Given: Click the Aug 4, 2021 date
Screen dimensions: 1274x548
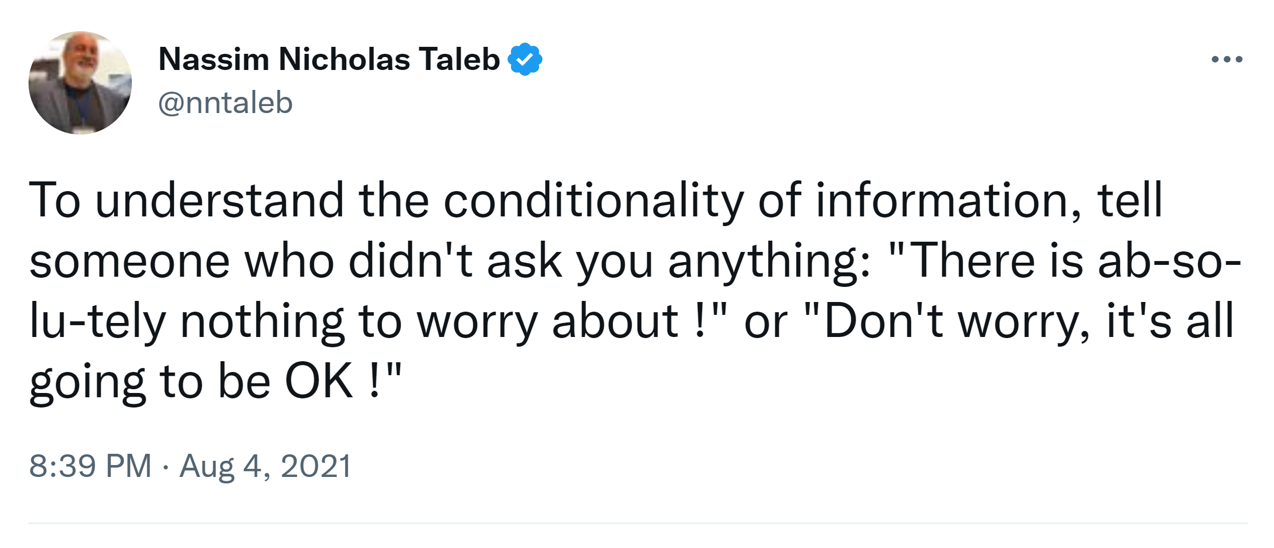Looking at the screenshot, I should [265, 466].
